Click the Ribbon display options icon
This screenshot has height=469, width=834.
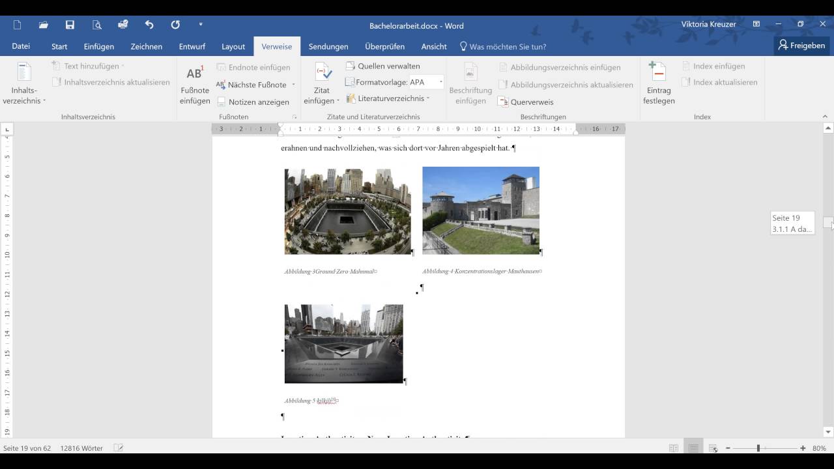pos(756,25)
